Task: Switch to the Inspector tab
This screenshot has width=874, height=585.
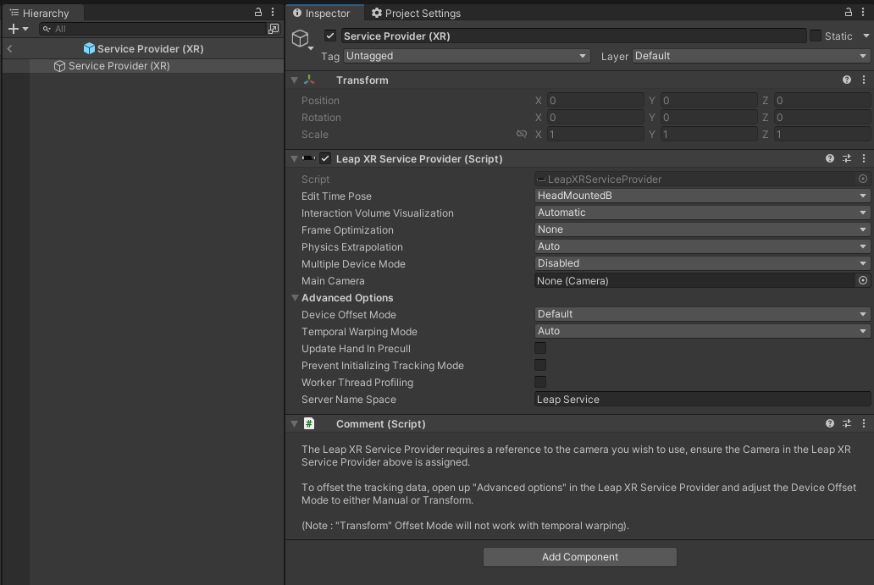Action: (324, 13)
